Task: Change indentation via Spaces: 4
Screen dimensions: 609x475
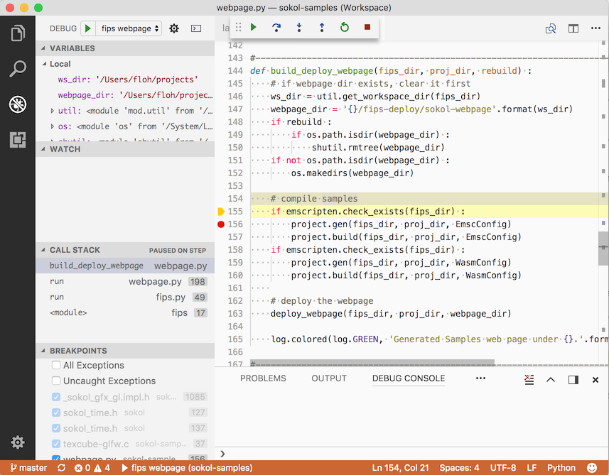Action: coord(459,468)
